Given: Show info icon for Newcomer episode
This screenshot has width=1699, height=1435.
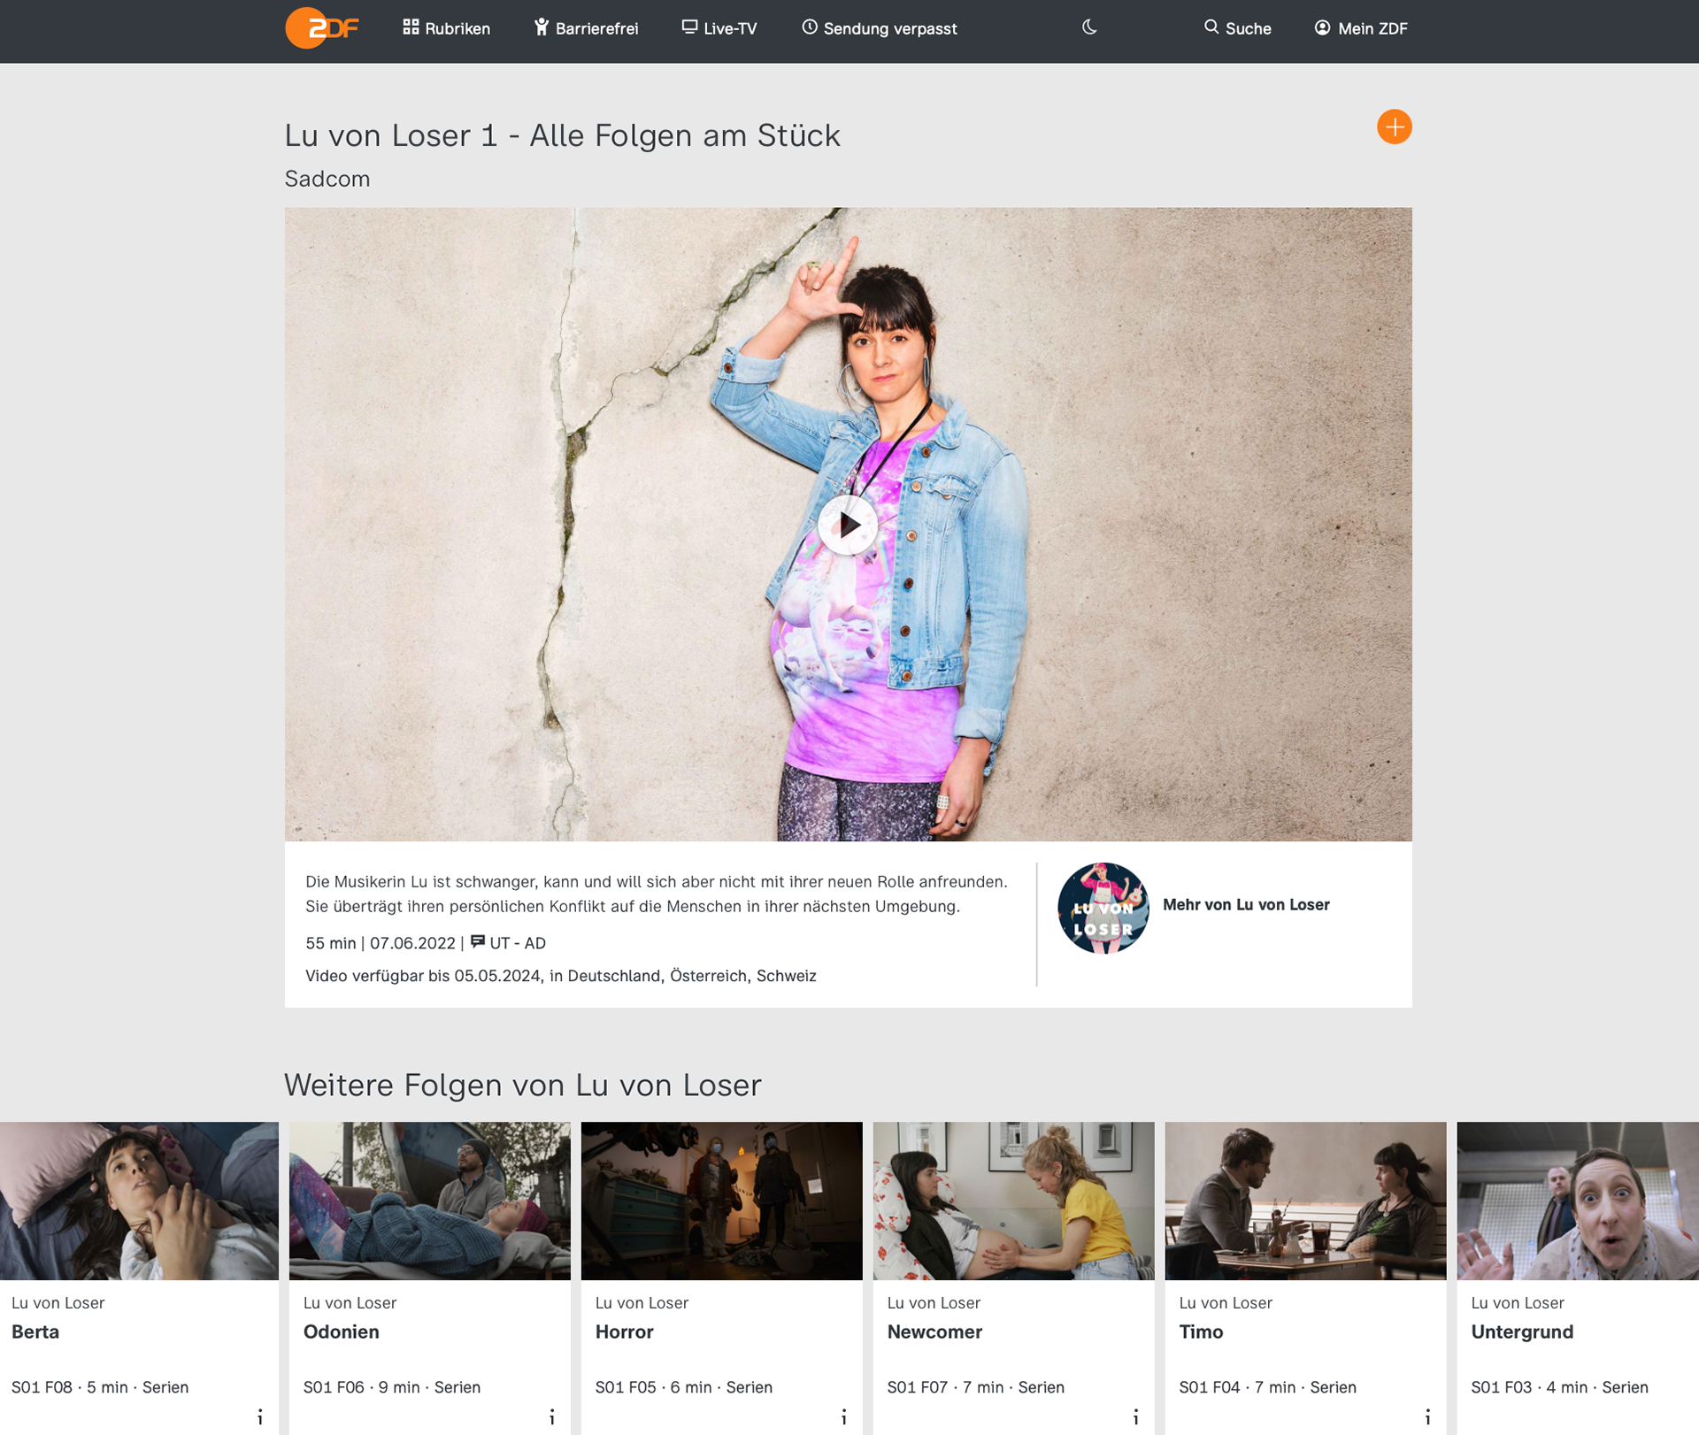Looking at the screenshot, I should click(x=1136, y=1417).
